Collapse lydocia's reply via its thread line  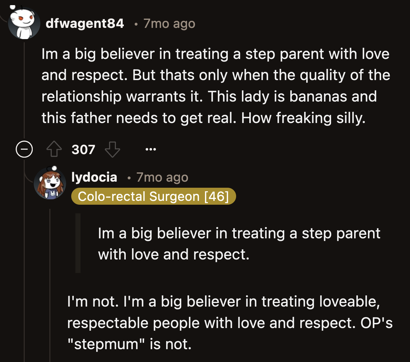tap(50, 288)
